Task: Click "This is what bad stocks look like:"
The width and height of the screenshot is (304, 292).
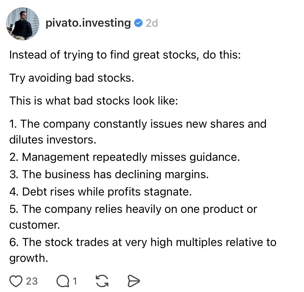Action: 94,101
